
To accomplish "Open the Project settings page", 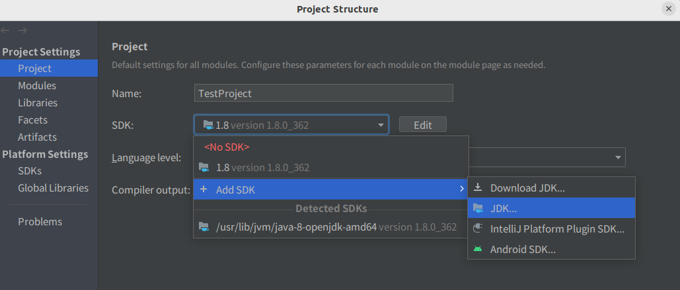I will pos(49,68).
